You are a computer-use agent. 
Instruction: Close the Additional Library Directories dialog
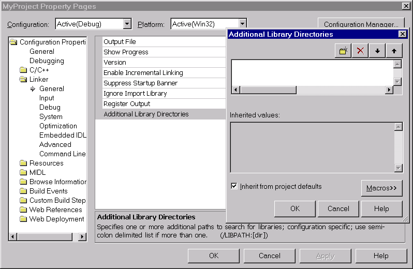(x=402, y=34)
